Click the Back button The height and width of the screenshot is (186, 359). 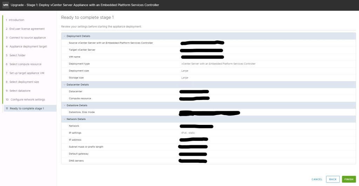click(333, 179)
